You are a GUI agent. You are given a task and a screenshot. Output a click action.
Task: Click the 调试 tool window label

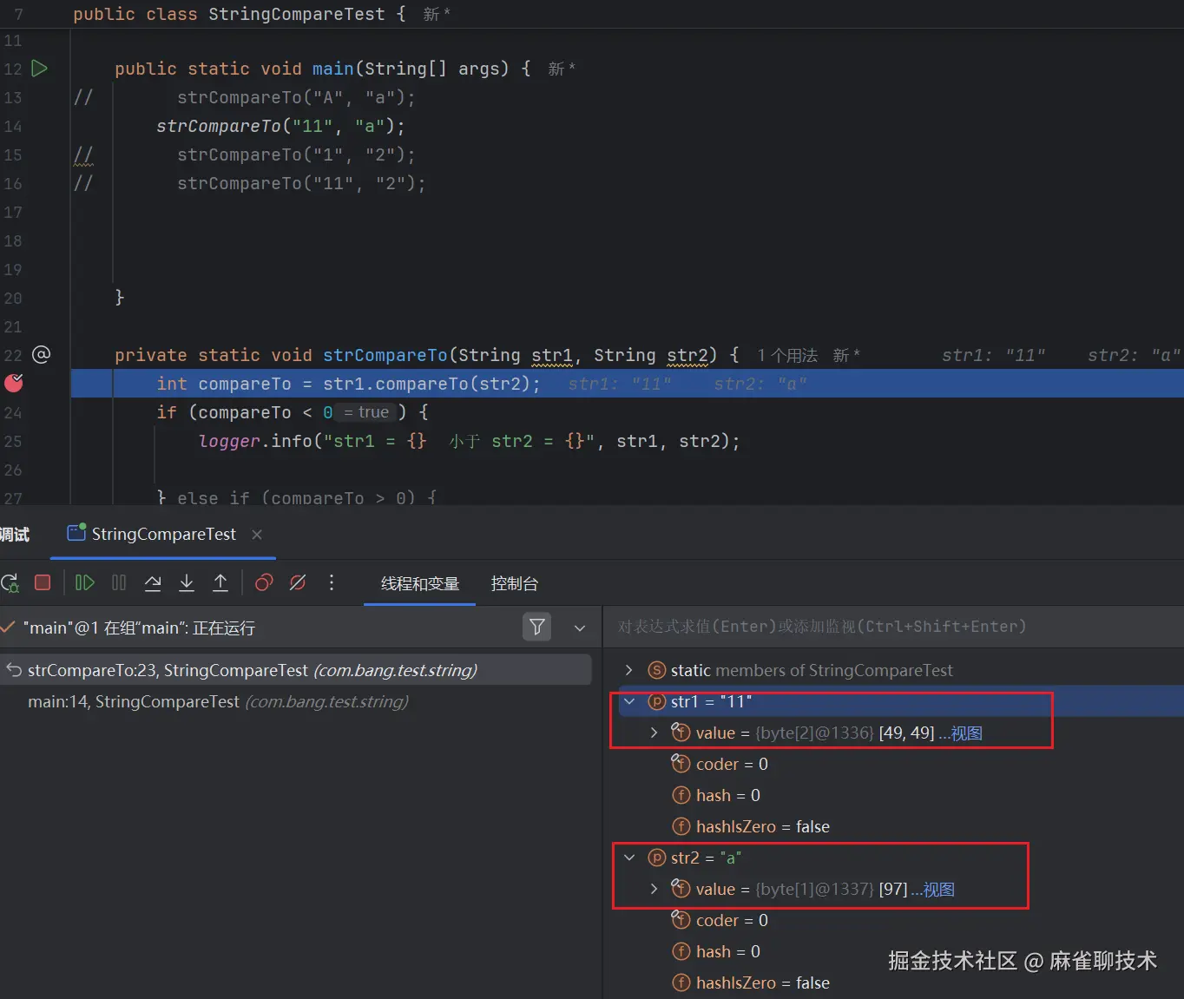(x=14, y=535)
